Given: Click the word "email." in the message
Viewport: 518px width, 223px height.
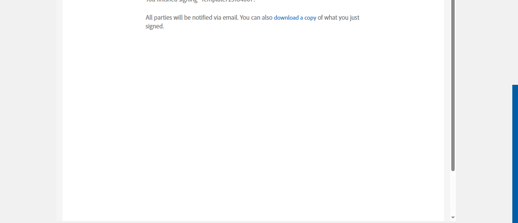Looking at the screenshot, I should [231, 18].
